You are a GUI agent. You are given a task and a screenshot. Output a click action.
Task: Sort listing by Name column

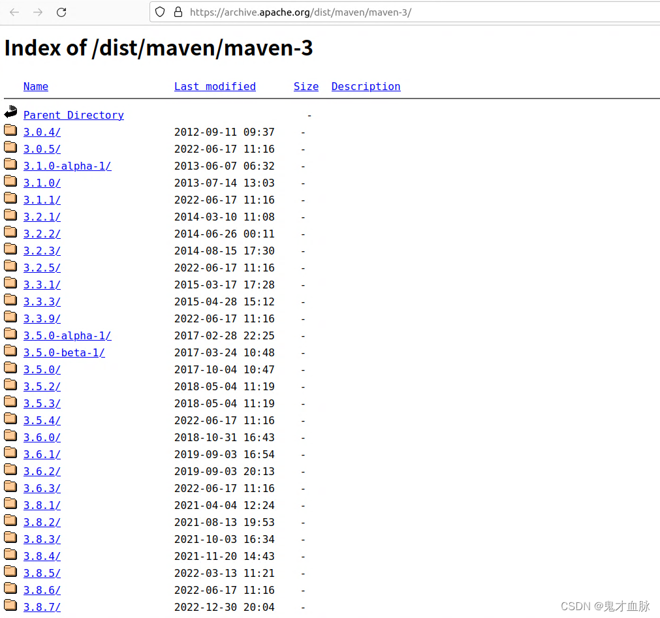click(36, 86)
